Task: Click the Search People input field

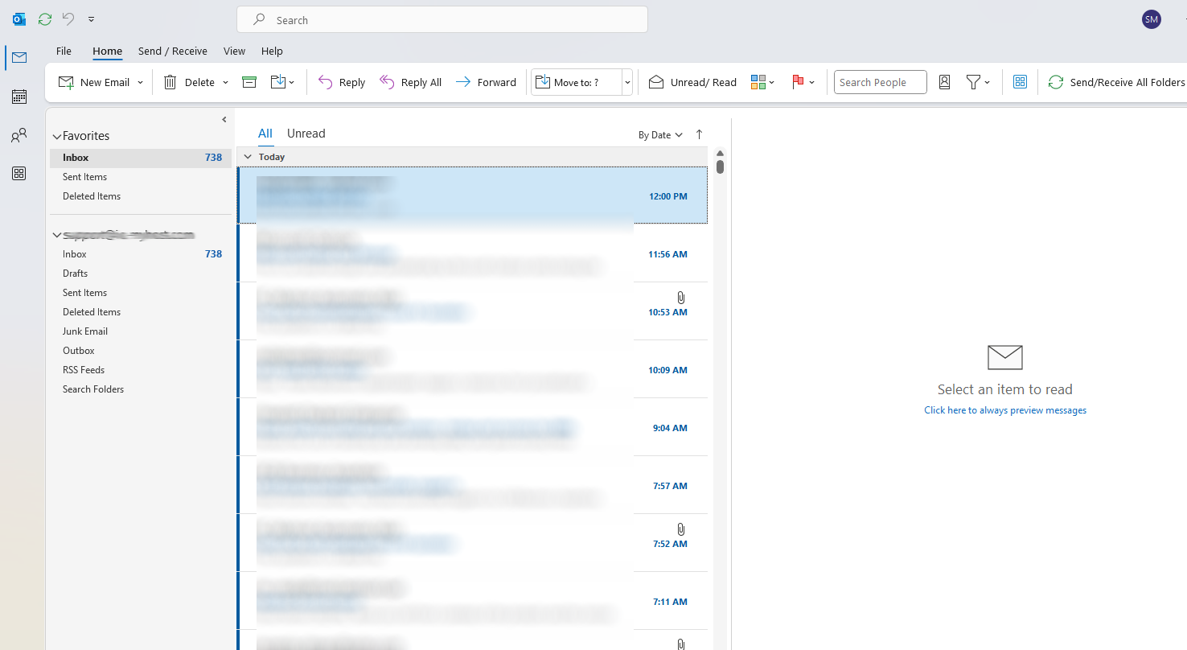Action: (880, 82)
